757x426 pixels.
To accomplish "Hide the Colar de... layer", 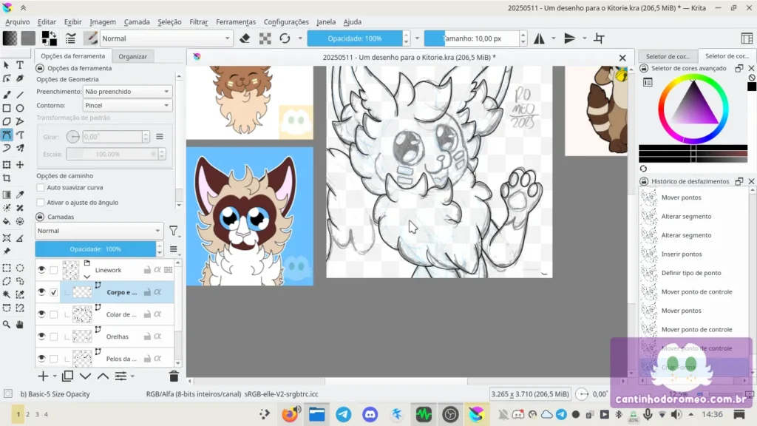I will point(41,314).
